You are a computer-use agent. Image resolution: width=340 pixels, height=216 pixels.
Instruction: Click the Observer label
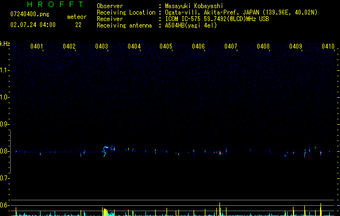[110, 6]
